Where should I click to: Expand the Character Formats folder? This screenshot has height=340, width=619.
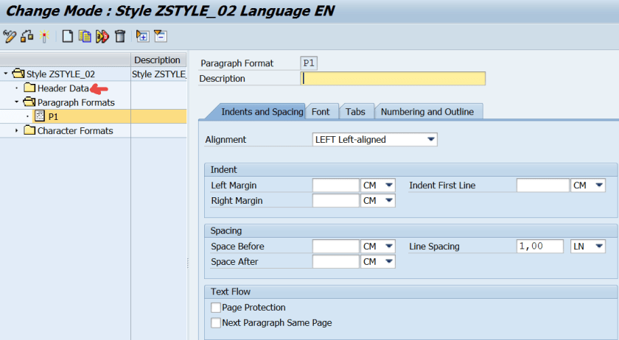(17, 130)
